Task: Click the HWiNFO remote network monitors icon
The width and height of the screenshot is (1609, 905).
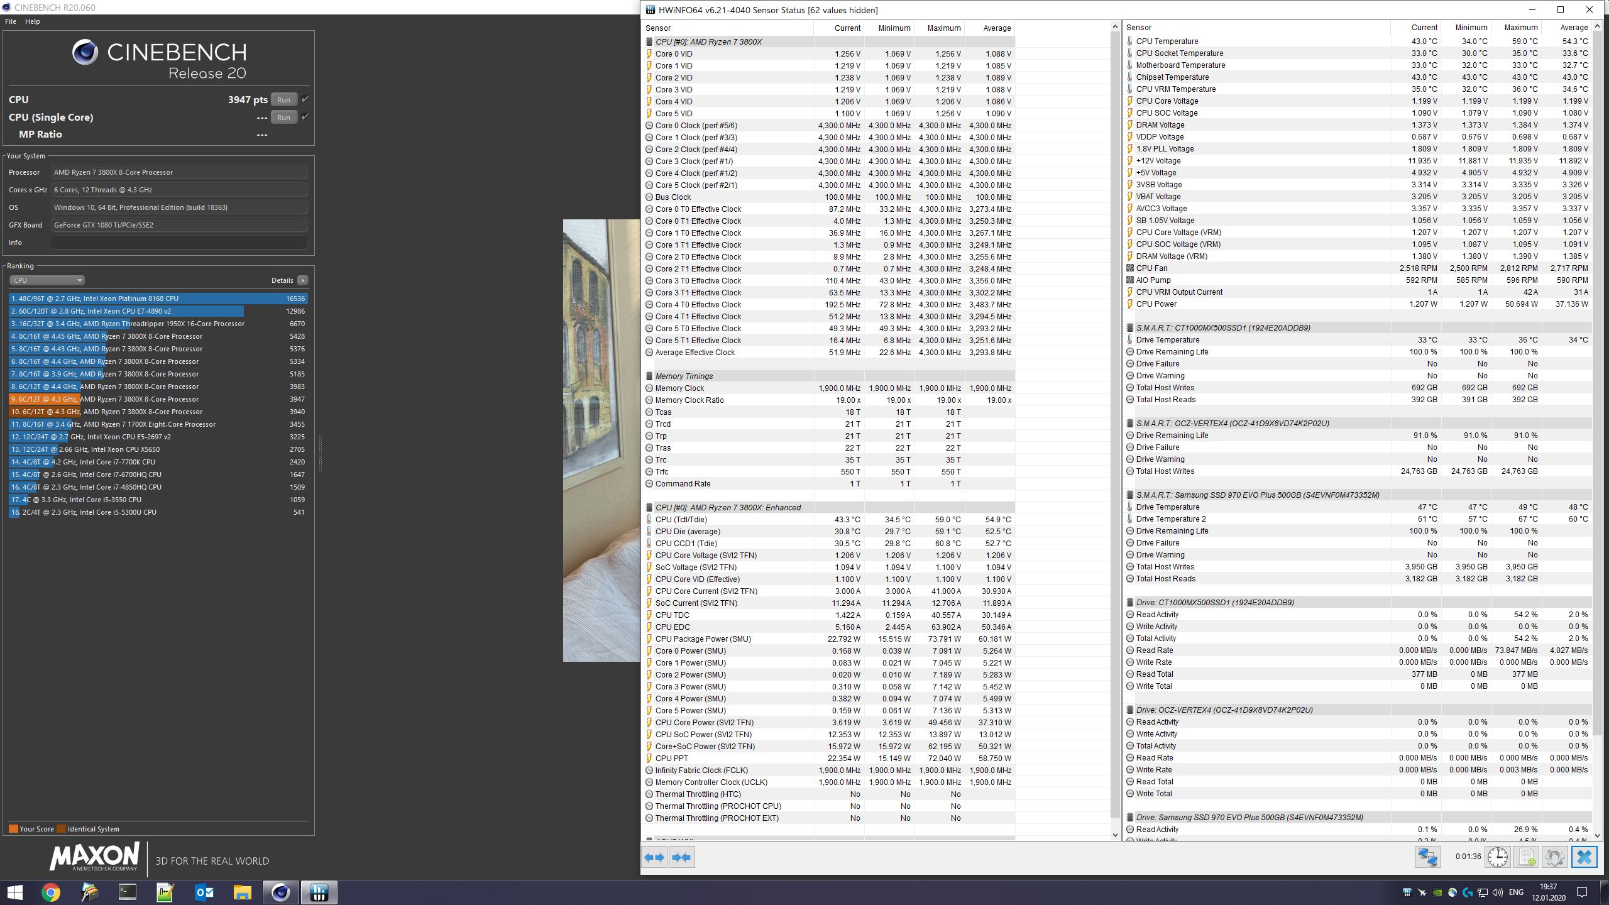Action: [x=1427, y=857]
